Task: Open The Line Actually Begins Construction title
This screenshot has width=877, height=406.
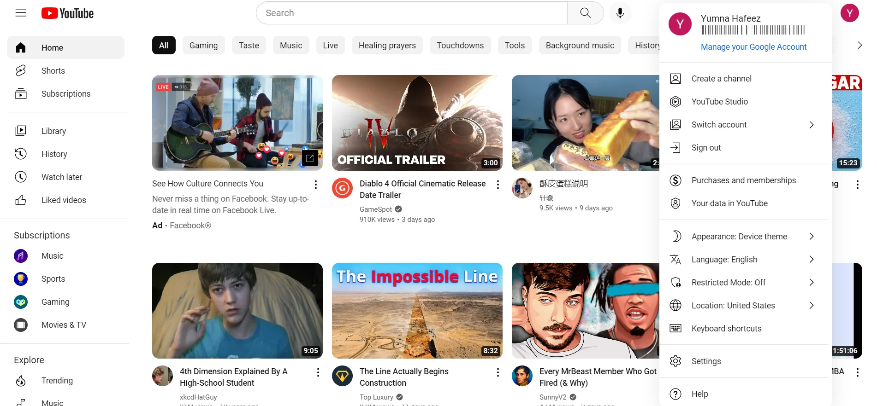Action: point(404,377)
